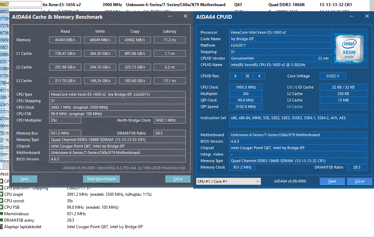Click the CPU FSB row chip icon

(1, 207)
